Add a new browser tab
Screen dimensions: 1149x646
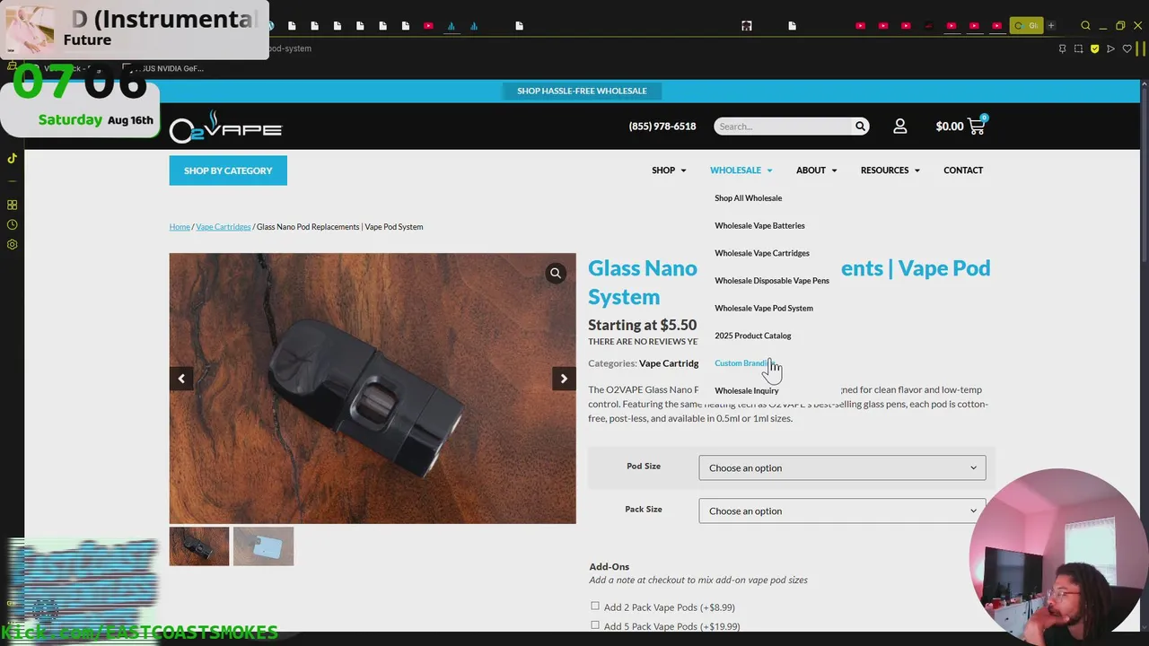click(1051, 25)
